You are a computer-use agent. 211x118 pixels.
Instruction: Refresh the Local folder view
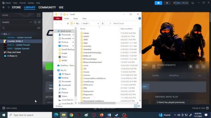tap(103, 23)
